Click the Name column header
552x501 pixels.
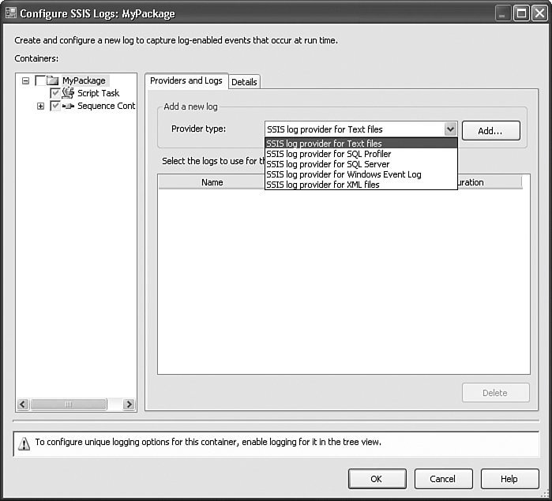[x=212, y=182]
